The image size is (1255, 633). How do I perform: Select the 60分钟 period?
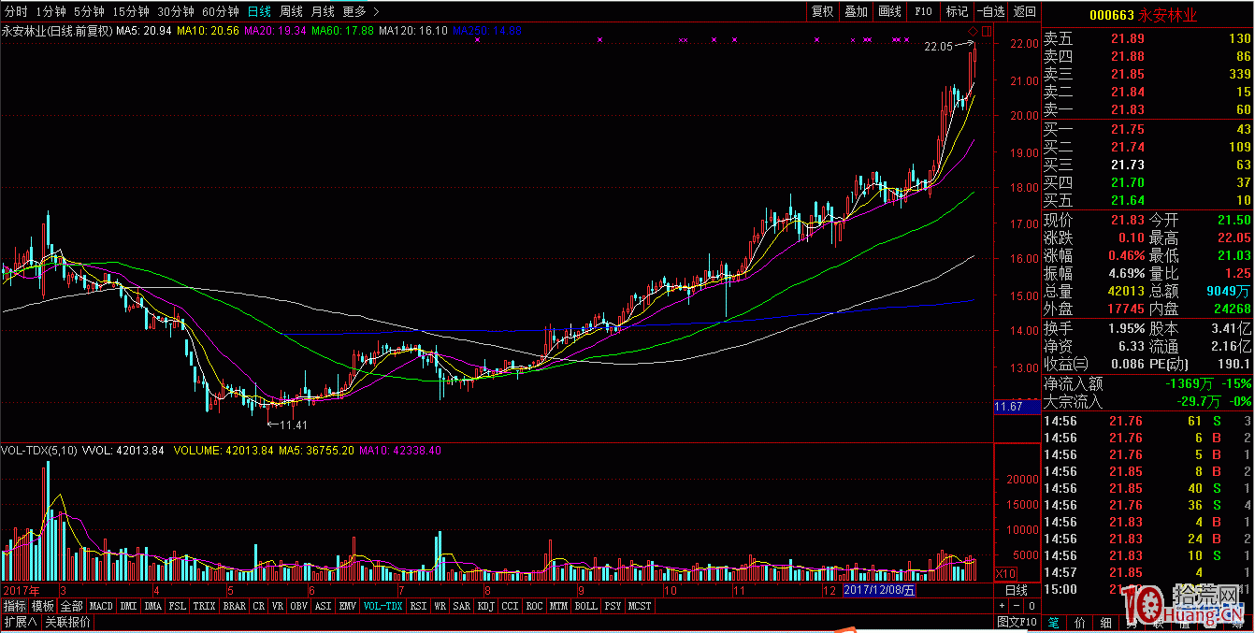click(x=221, y=12)
